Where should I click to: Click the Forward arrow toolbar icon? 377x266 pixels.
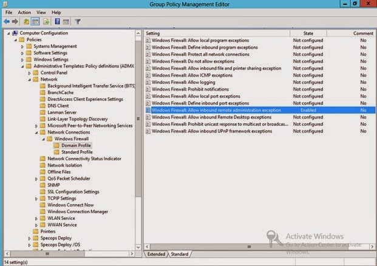(x=15, y=22)
